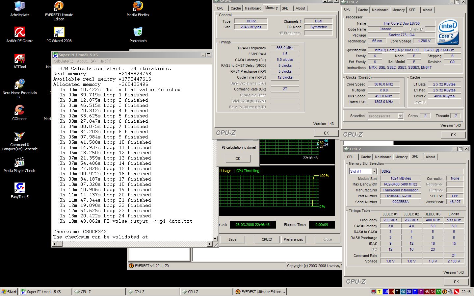This screenshot has height=296, width=474.
Task: Select the Media Player Classic desktop icon
Action: pyautogui.click(x=20, y=165)
